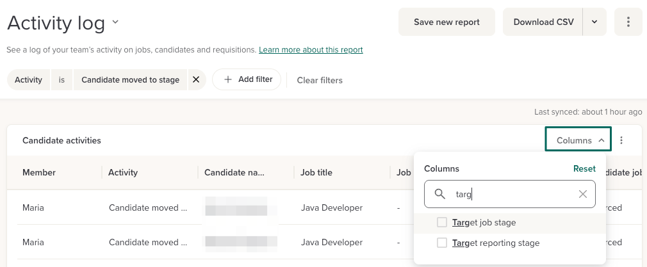Add a new filter
647x267 pixels.
click(x=247, y=79)
